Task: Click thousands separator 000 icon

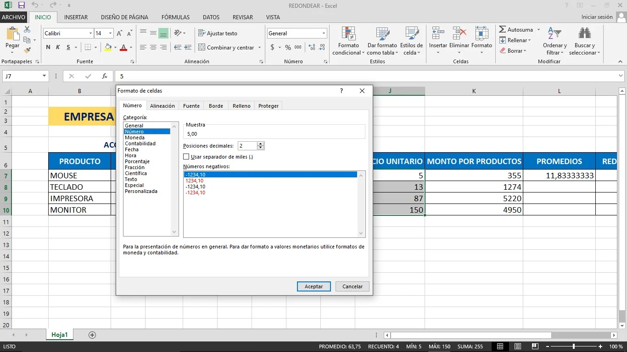Action: tap(298, 47)
